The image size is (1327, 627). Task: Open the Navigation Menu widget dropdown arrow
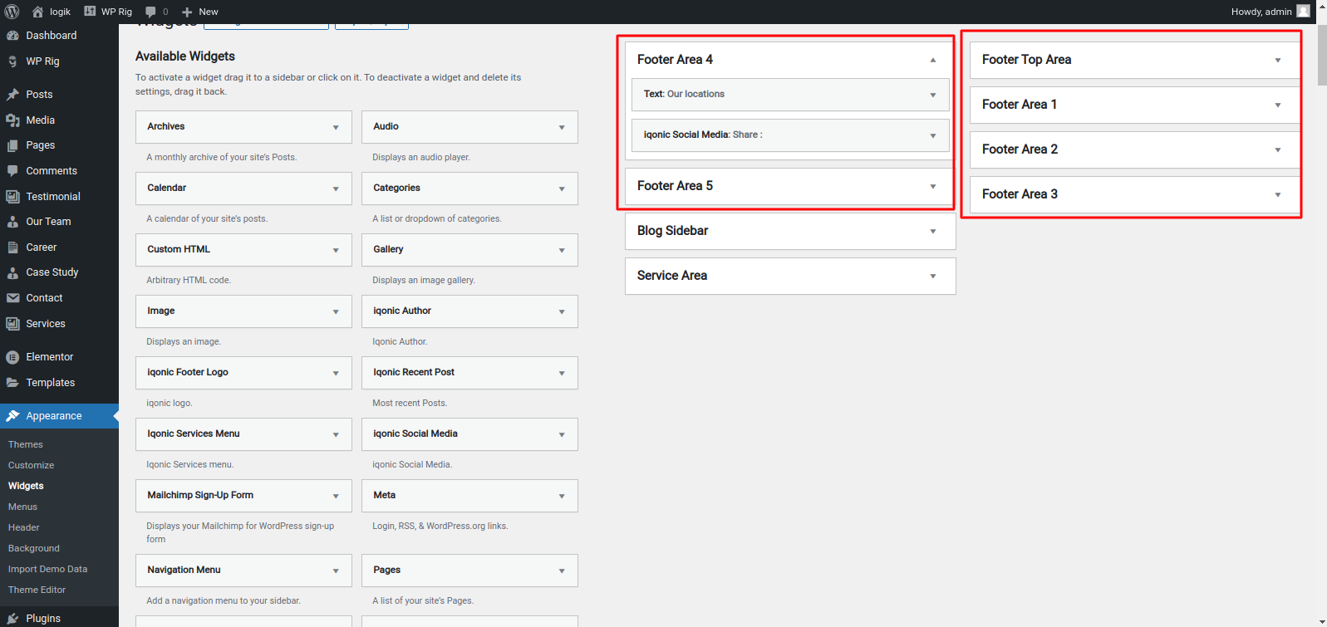click(x=336, y=571)
